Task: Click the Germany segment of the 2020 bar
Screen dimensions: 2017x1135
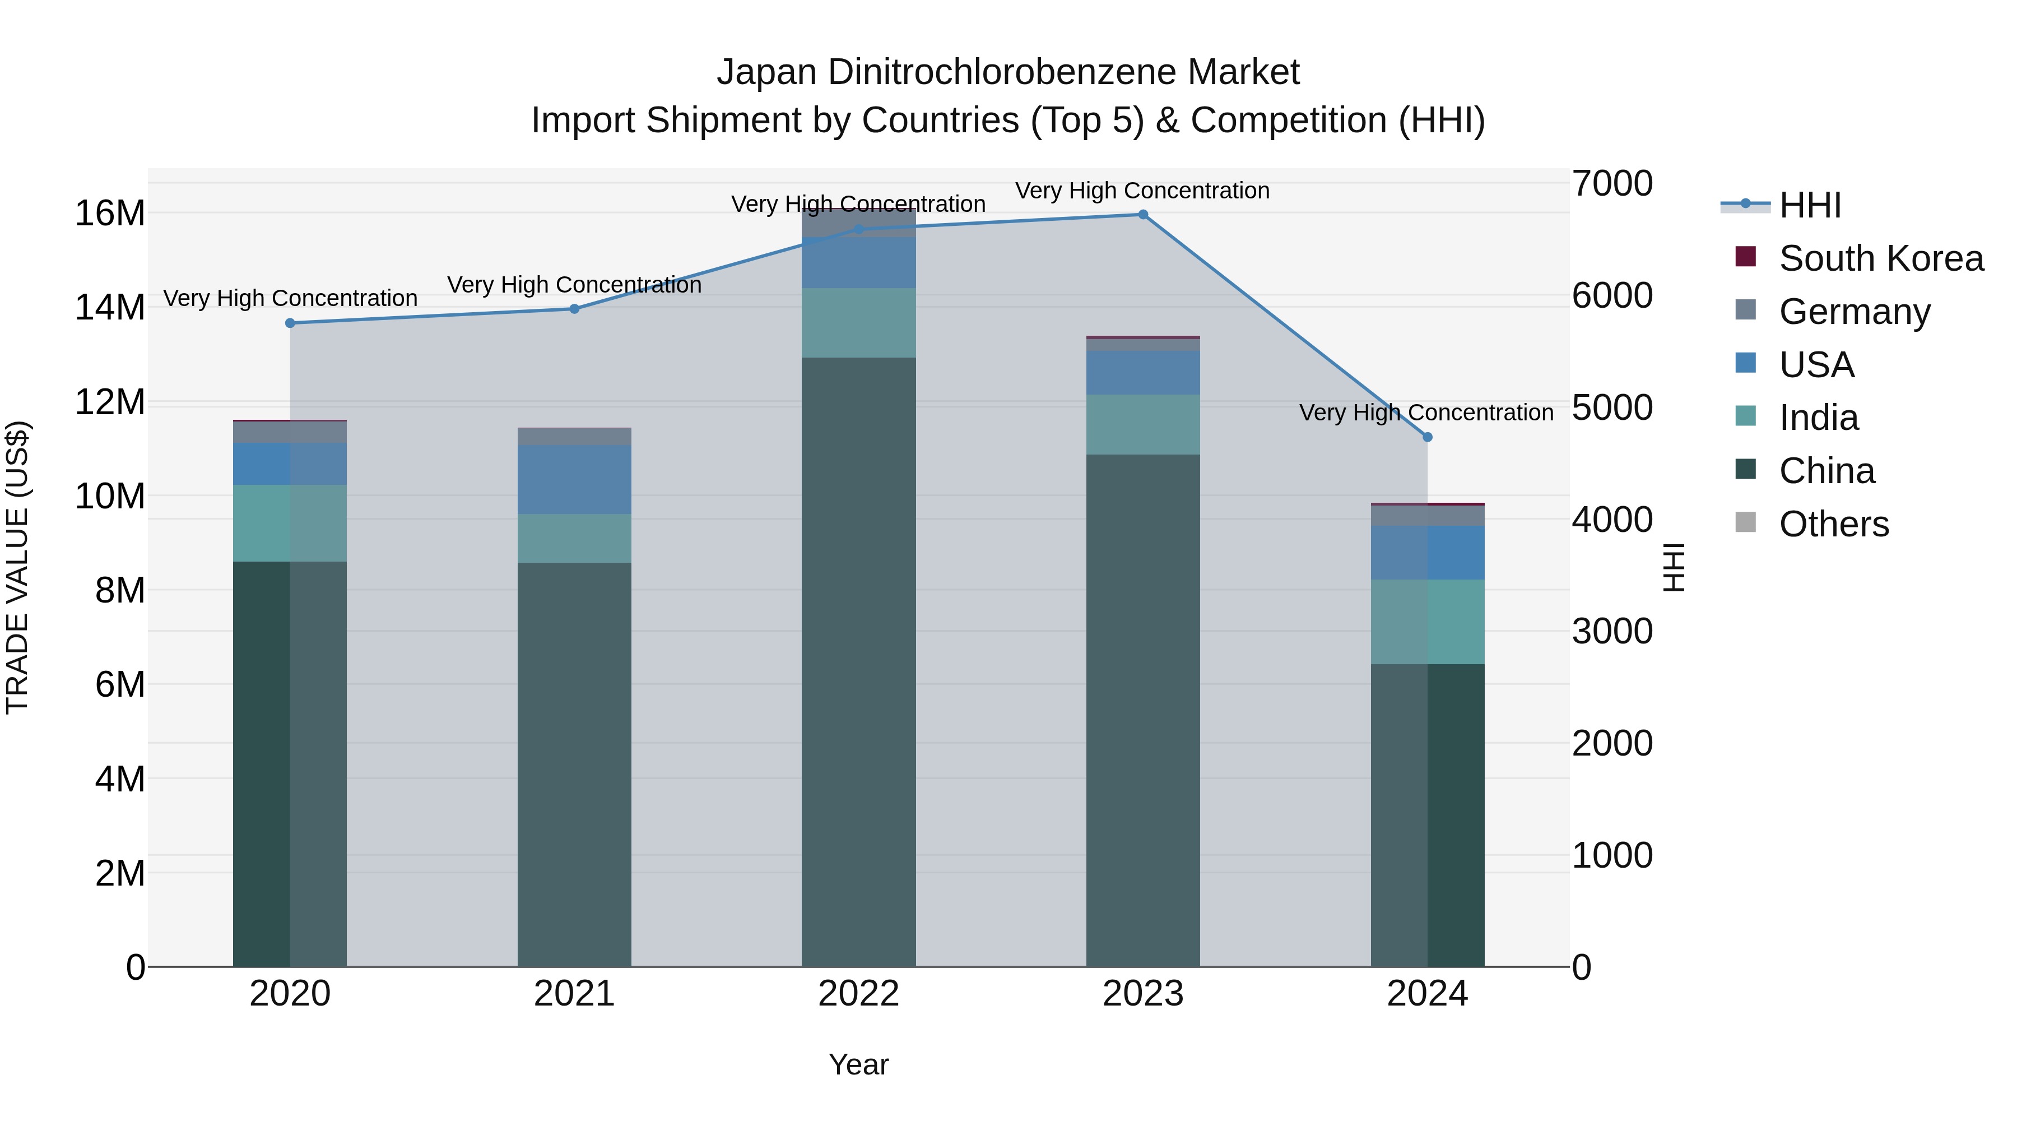Action: pos(290,432)
